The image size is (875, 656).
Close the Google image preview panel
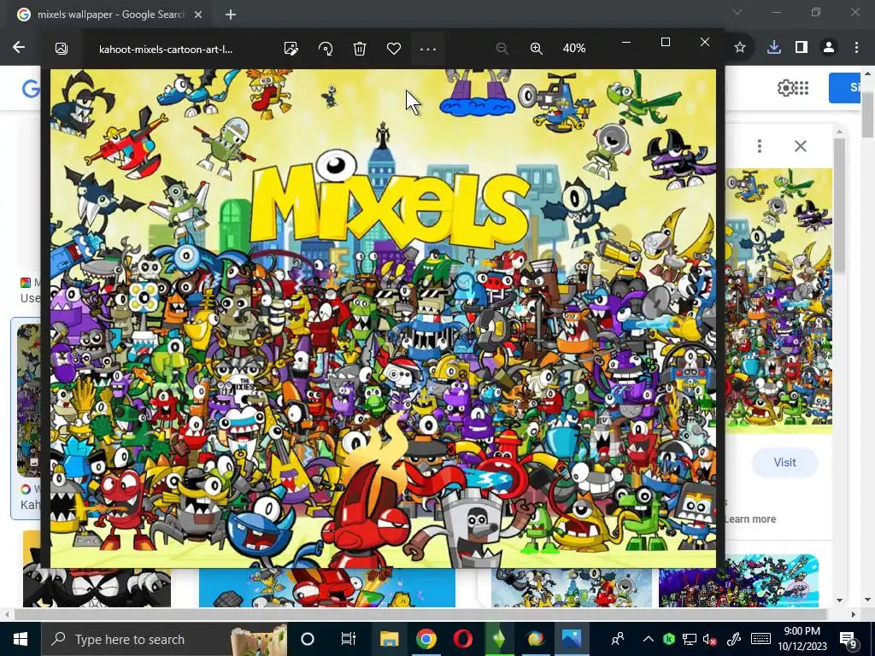pos(800,146)
